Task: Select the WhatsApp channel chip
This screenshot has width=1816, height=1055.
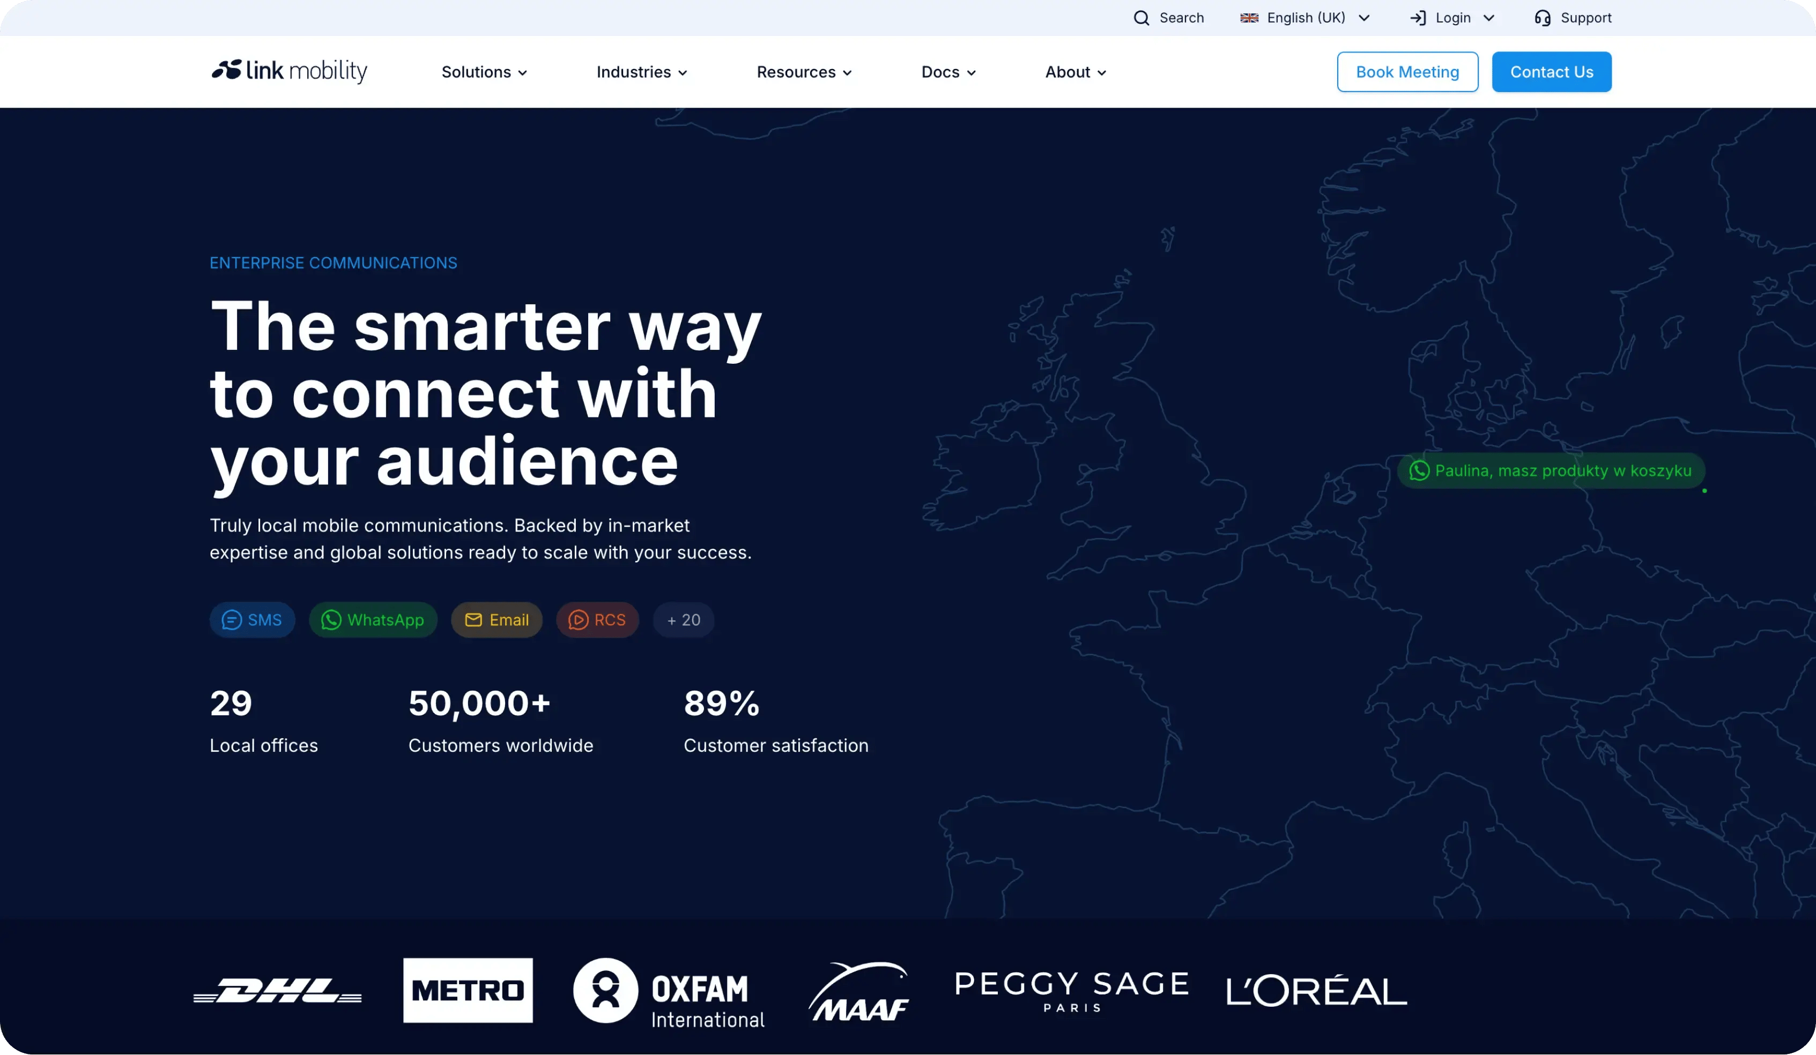Action: click(x=373, y=620)
